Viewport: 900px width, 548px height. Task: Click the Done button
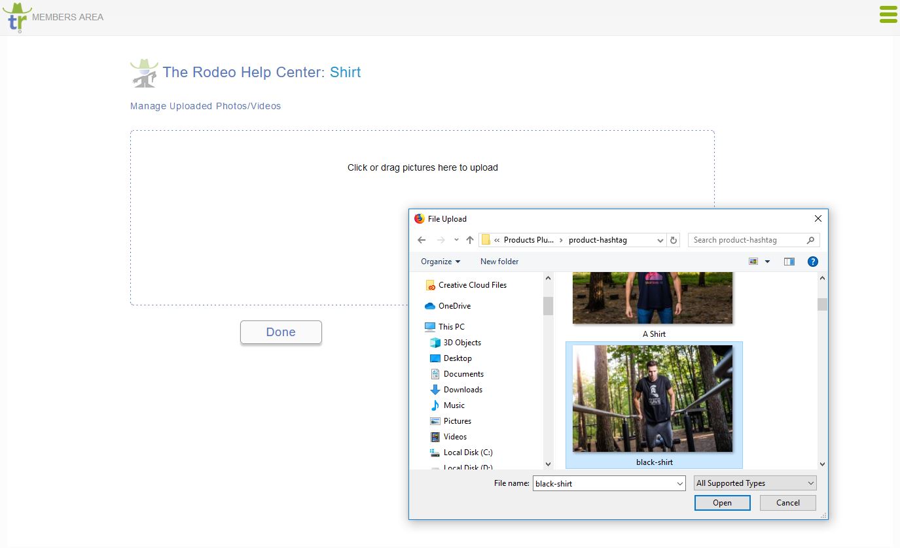[281, 332]
